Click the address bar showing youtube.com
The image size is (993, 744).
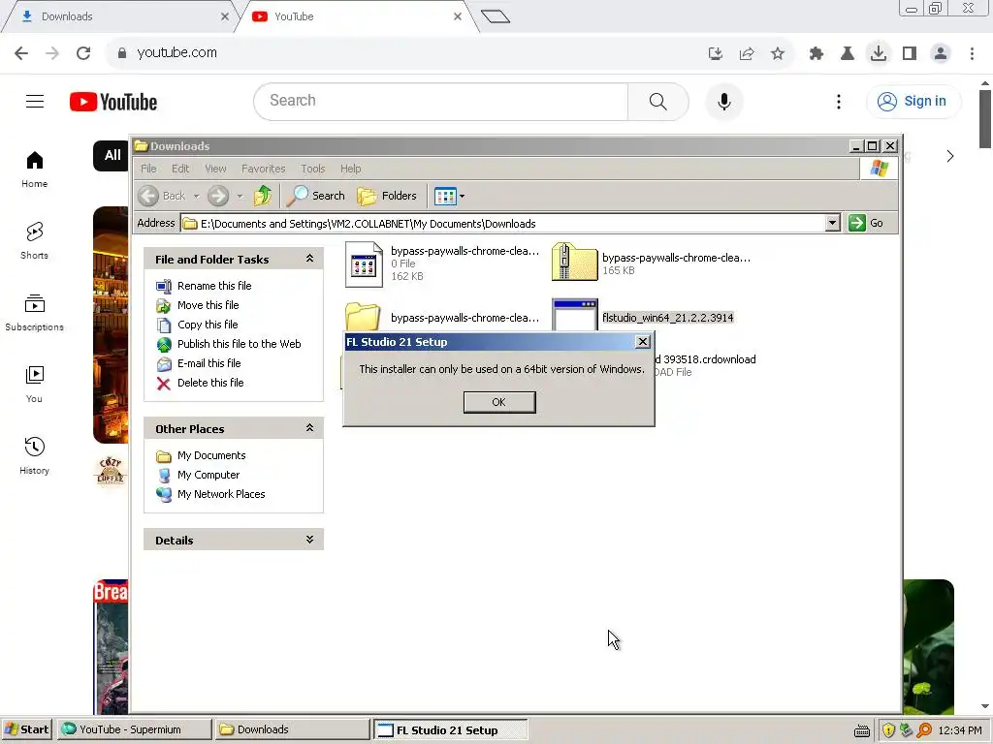(405, 53)
